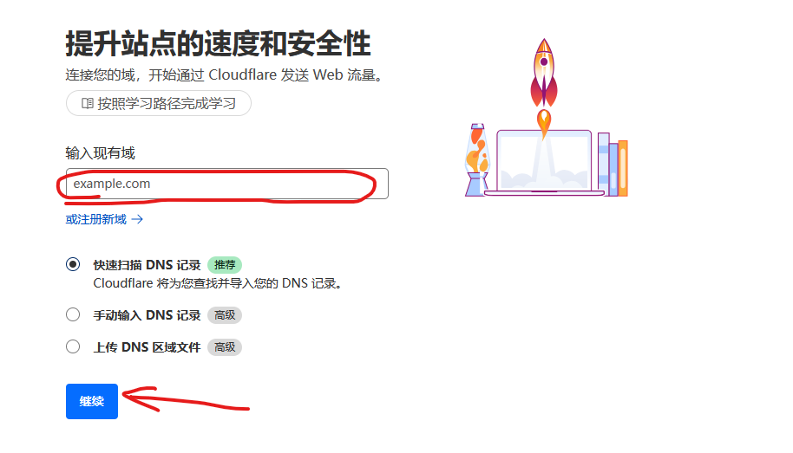Click the rocket illustration
Image resolution: width=793 pixels, height=453 pixels.
point(544,86)
